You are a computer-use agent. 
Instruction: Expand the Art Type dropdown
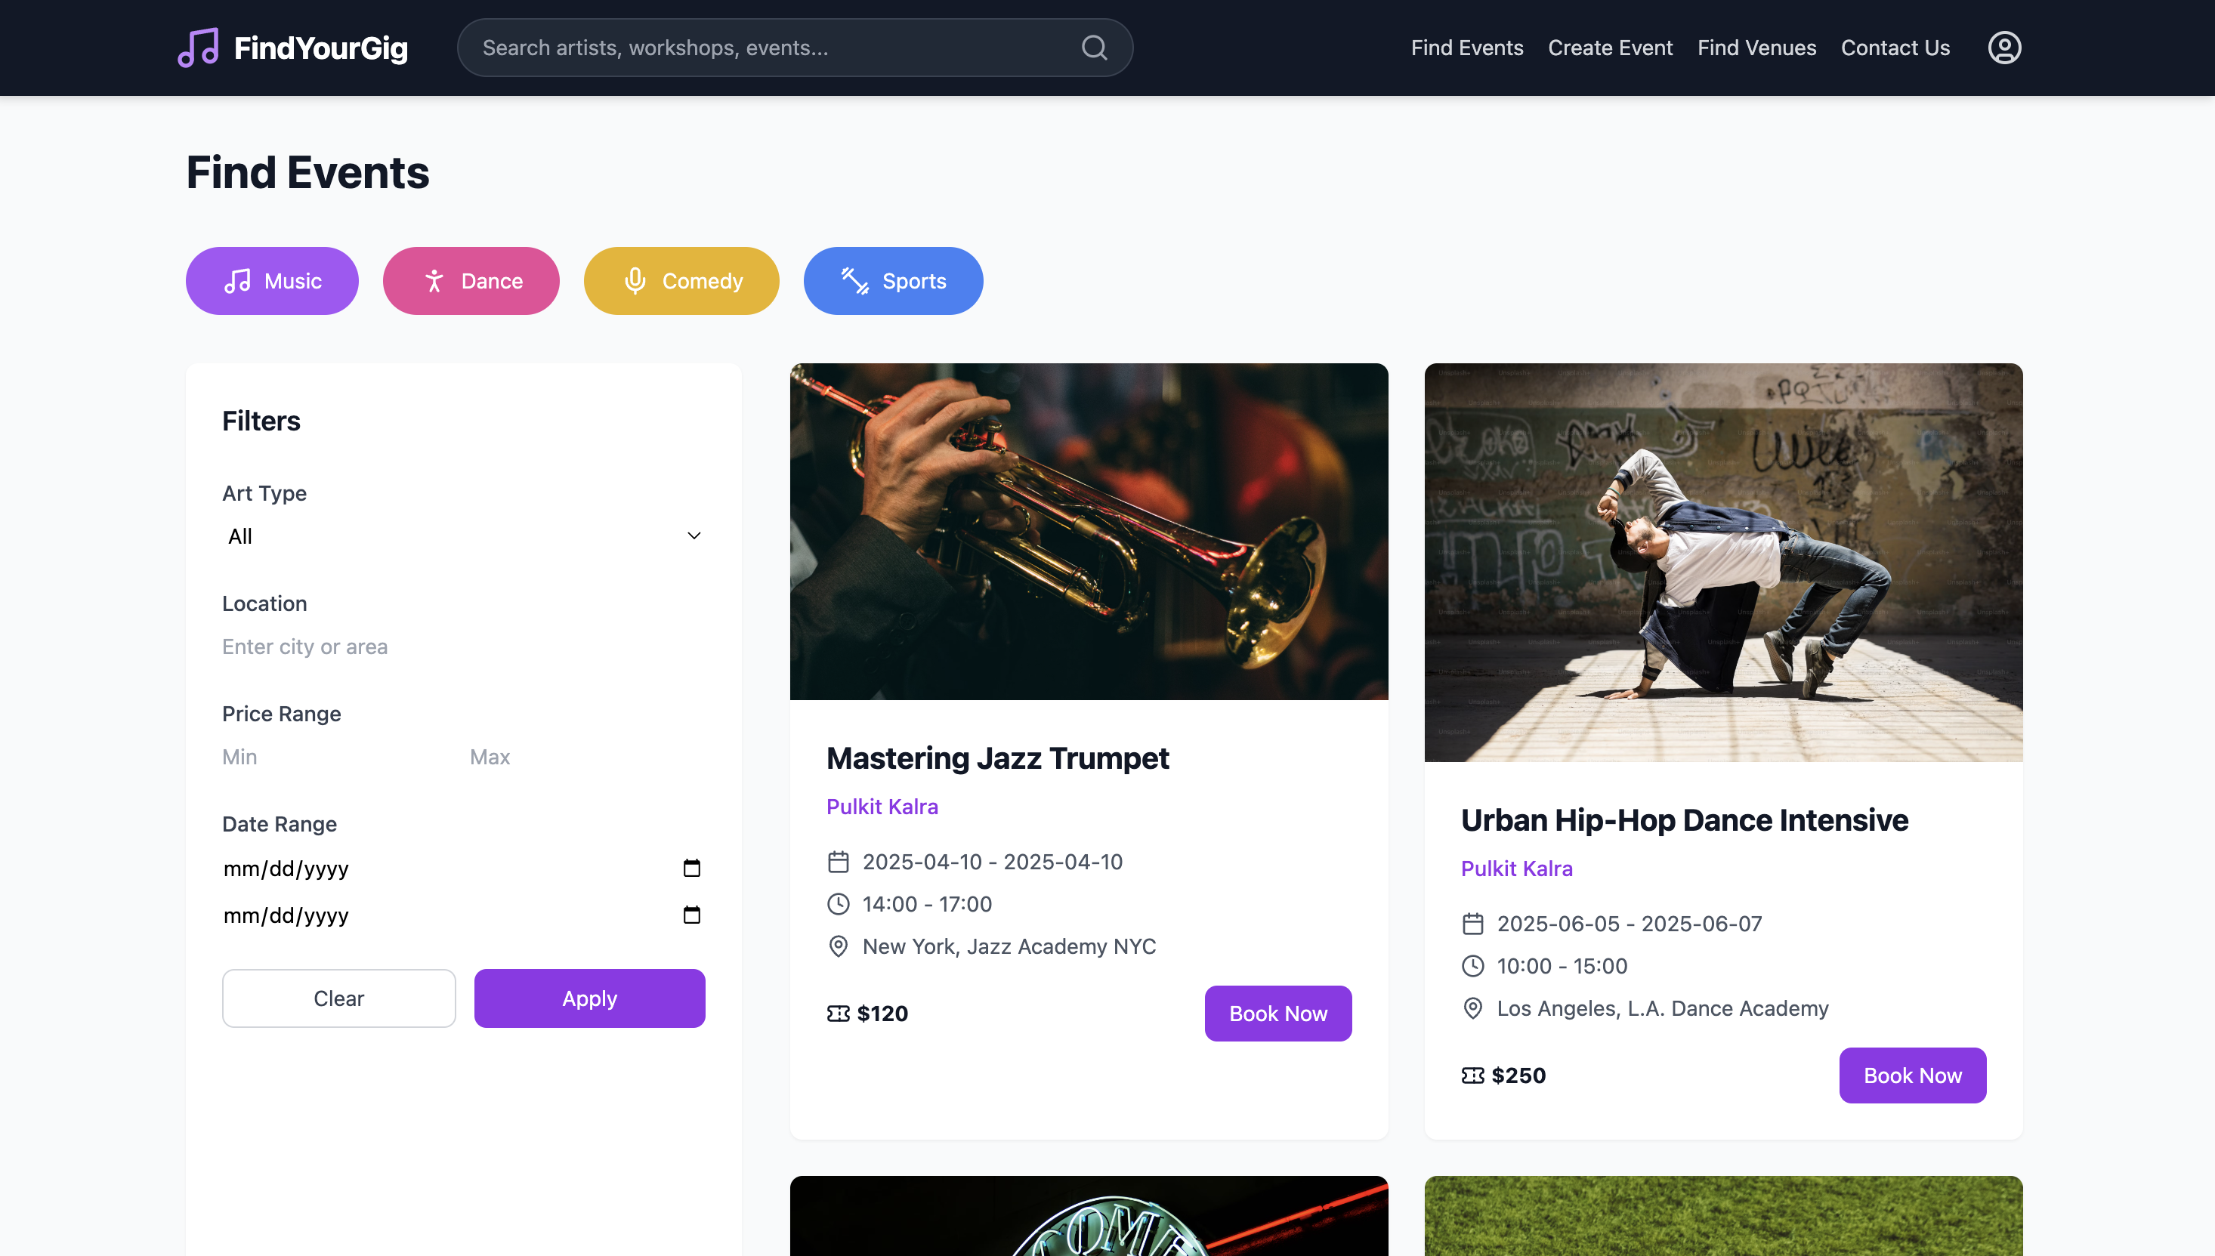[463, 535]
